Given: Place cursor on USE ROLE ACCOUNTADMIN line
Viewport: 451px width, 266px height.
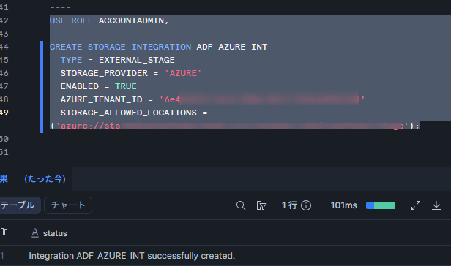Looking at the screenshot, I should pos(109,20).
